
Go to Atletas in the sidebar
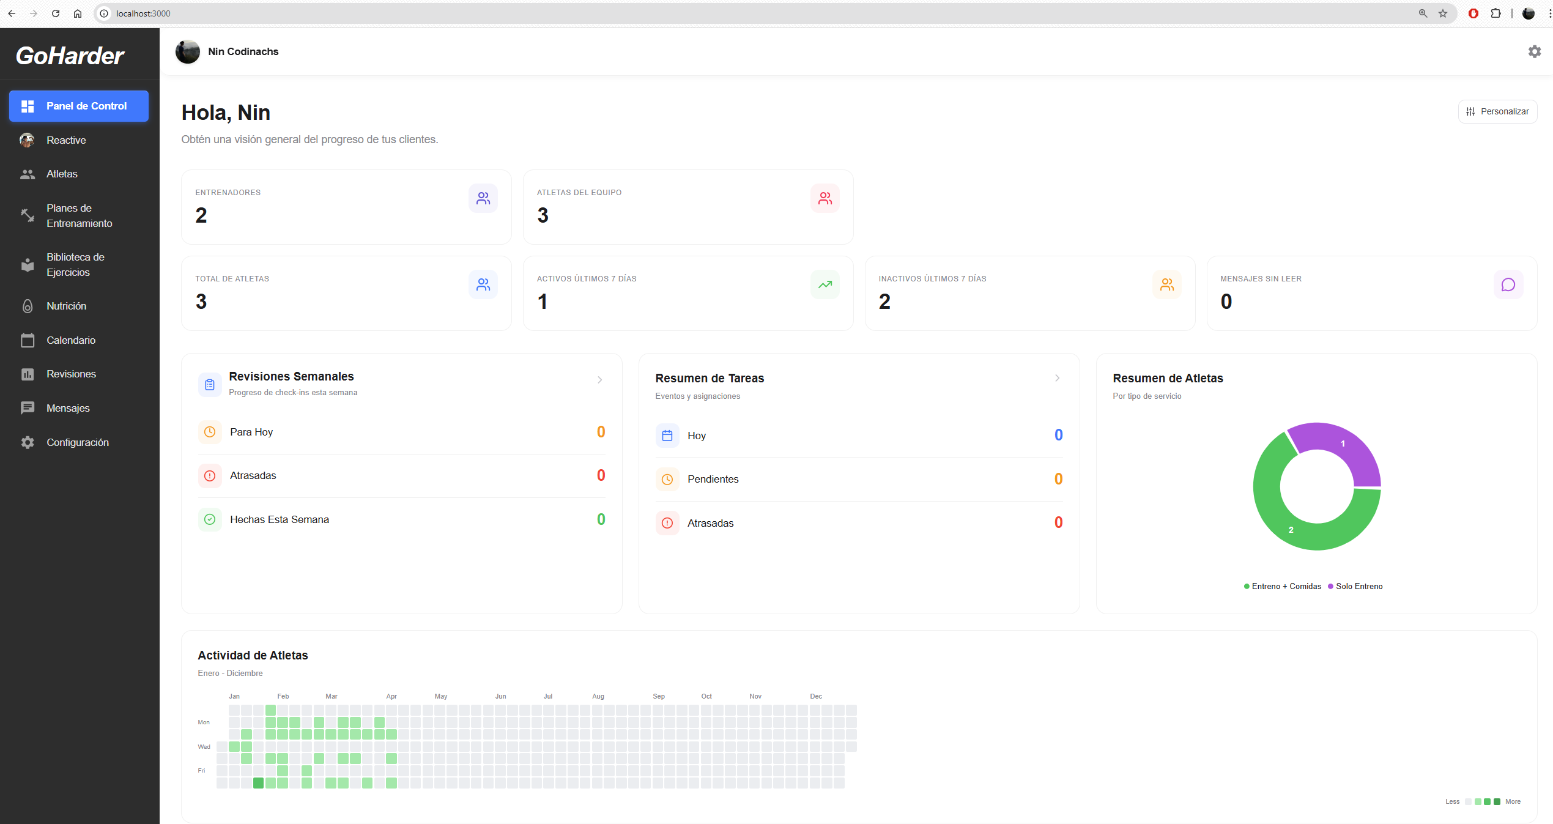pos(79,174)
